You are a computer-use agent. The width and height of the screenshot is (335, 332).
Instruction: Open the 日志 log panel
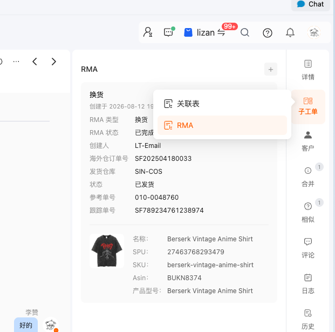pos(308,284)
